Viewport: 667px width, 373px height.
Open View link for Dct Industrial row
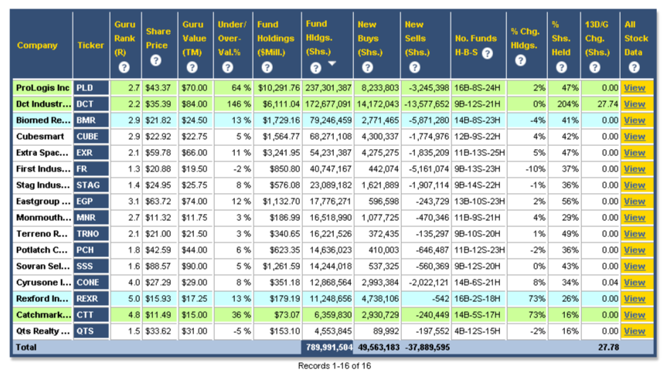(635, 104)
